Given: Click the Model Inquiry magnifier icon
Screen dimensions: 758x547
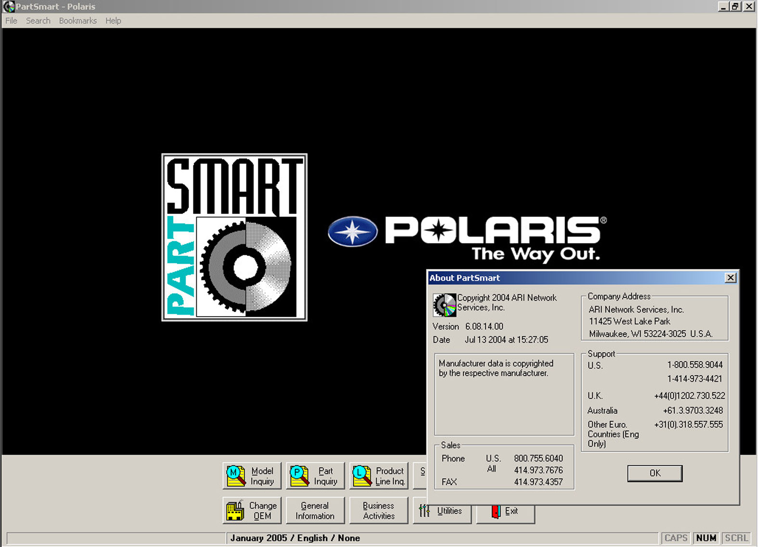Looking at the screenshot, I should (x=236, y=476).
